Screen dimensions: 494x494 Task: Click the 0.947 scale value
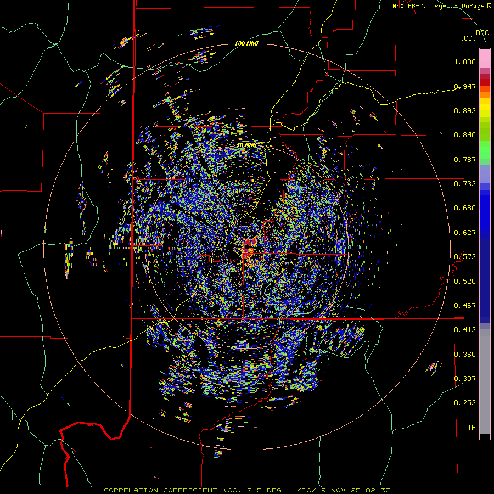pos(465,86)
